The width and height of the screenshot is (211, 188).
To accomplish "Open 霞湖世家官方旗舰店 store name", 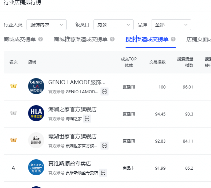I will [72, 136].
